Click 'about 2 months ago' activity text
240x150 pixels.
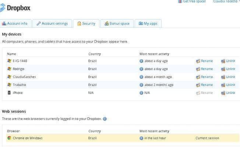[159, 85]
